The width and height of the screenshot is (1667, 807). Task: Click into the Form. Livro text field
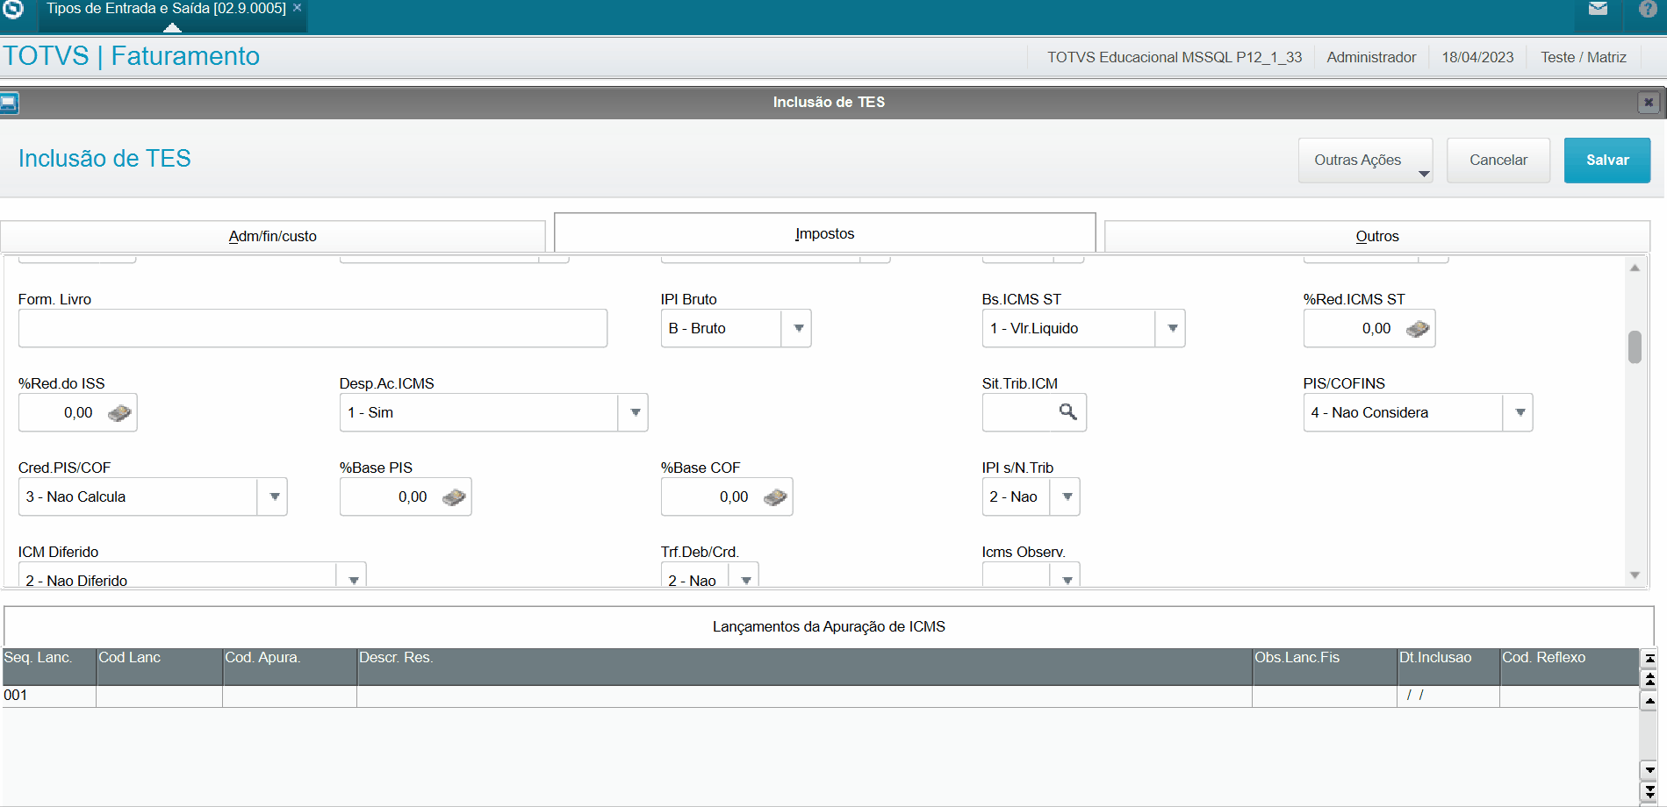click(313, 328)
